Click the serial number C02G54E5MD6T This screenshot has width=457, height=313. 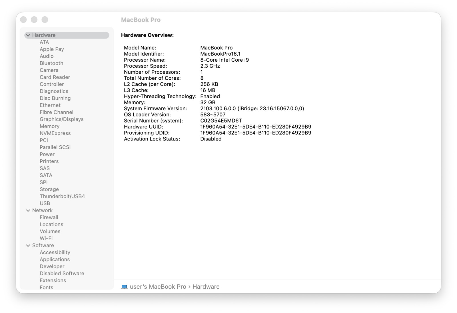click(x=221, y=121)
